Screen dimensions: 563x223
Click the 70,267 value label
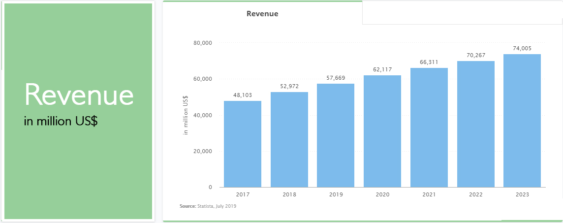[476, 55]
